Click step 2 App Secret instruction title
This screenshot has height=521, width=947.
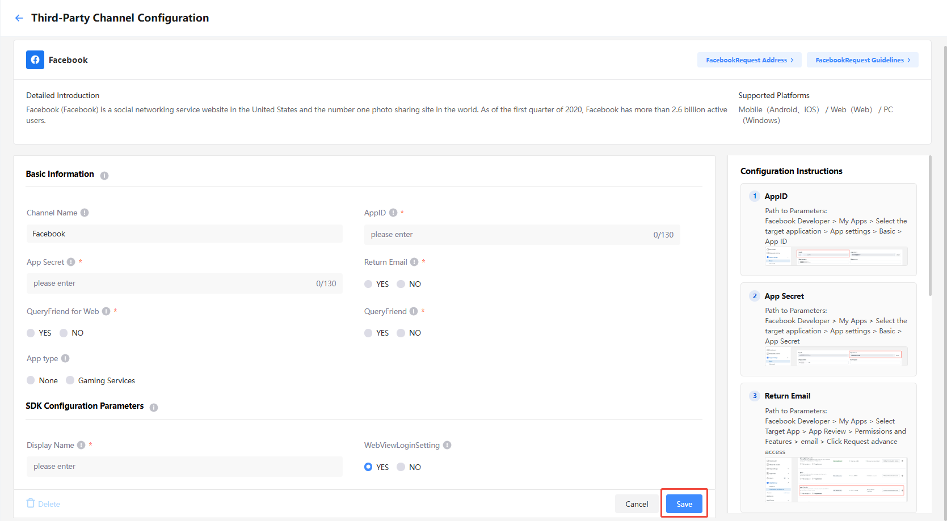784,296
